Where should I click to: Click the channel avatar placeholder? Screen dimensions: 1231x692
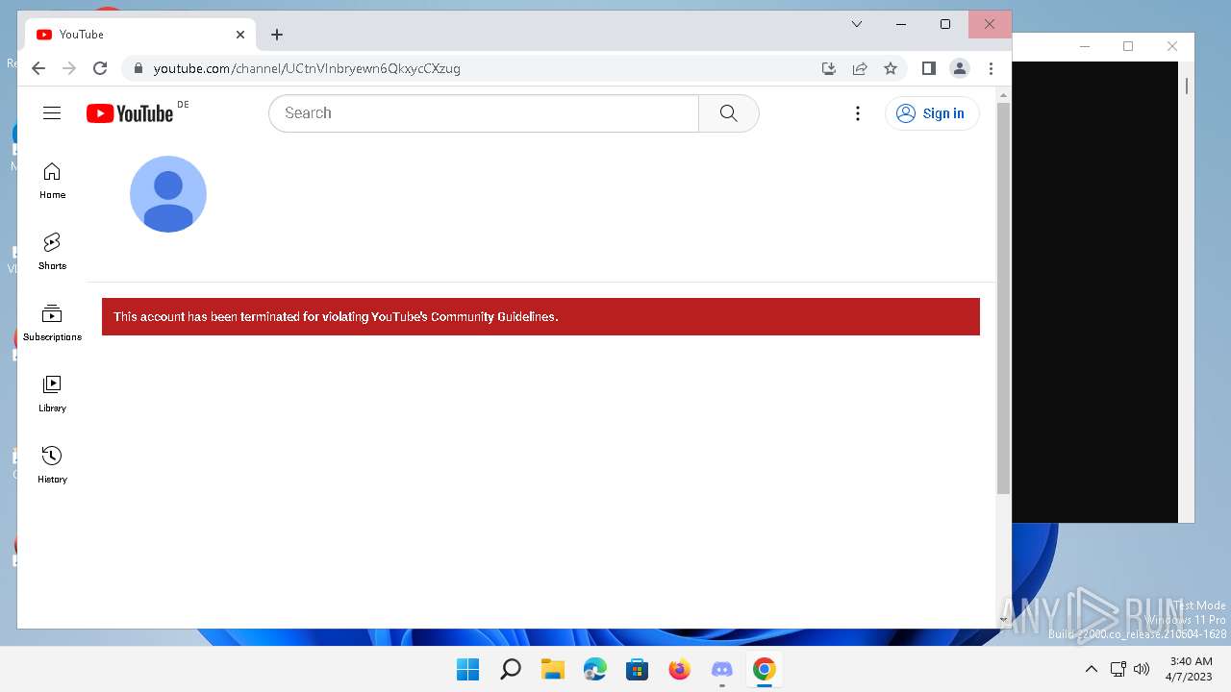point(168,194)
